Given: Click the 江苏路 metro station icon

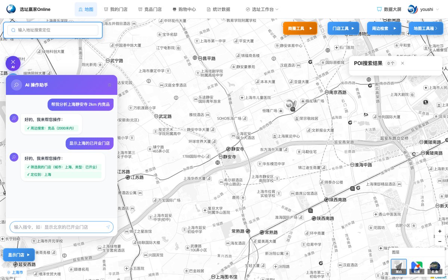Looking at the screenshot, I should point(128,177).
